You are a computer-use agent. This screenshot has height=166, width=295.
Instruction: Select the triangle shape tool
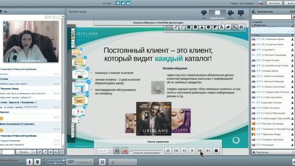(202, 27)
